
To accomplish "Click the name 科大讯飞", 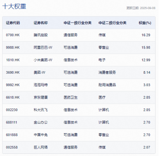I will pyautogui.click(x=41, y=110).
